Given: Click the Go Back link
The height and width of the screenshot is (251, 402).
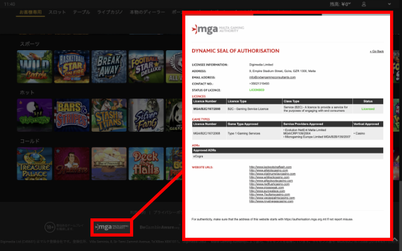Looking at the screenshot, I should pyautogui.click(x=376, y=51).
